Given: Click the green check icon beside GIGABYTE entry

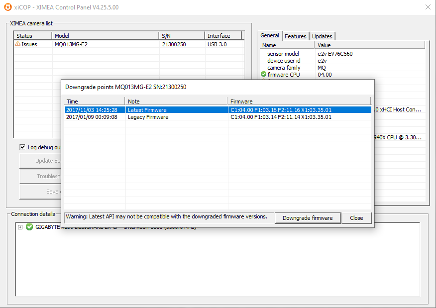Looking at the screenshot, I should (29, 227).
